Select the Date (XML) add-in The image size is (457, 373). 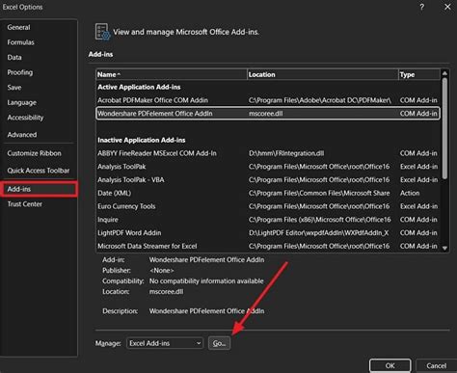pos(268,193)
